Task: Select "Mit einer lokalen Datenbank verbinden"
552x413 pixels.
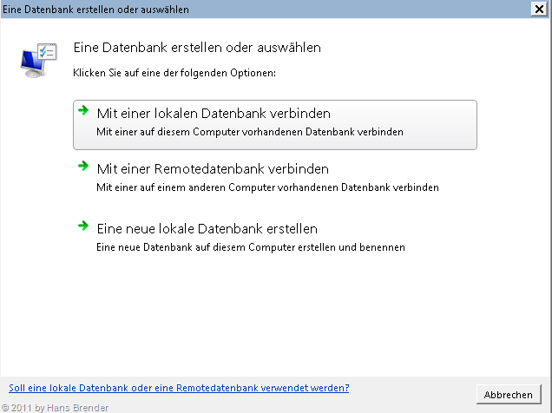Action: [x=214, y=114]
